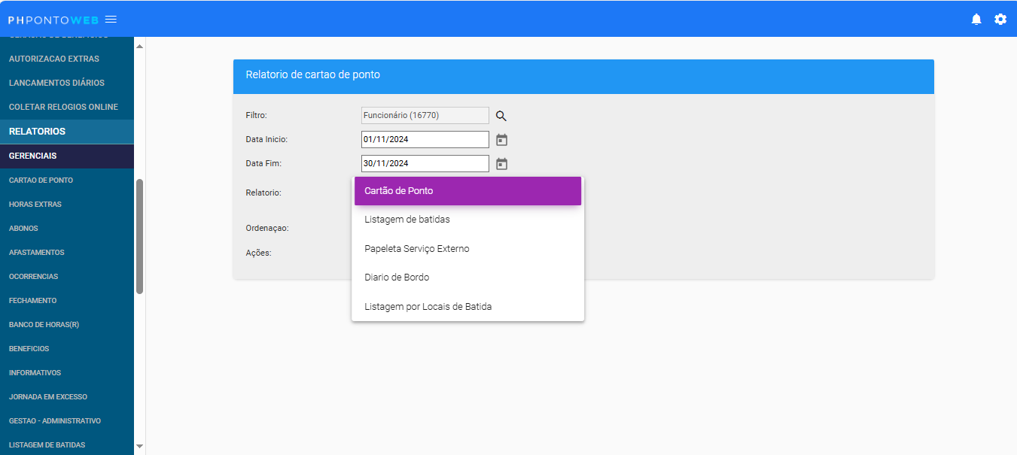The image size is (1017, 455).
Task: Open the Data Inicio calendar picker
Action: coord(501,139)
